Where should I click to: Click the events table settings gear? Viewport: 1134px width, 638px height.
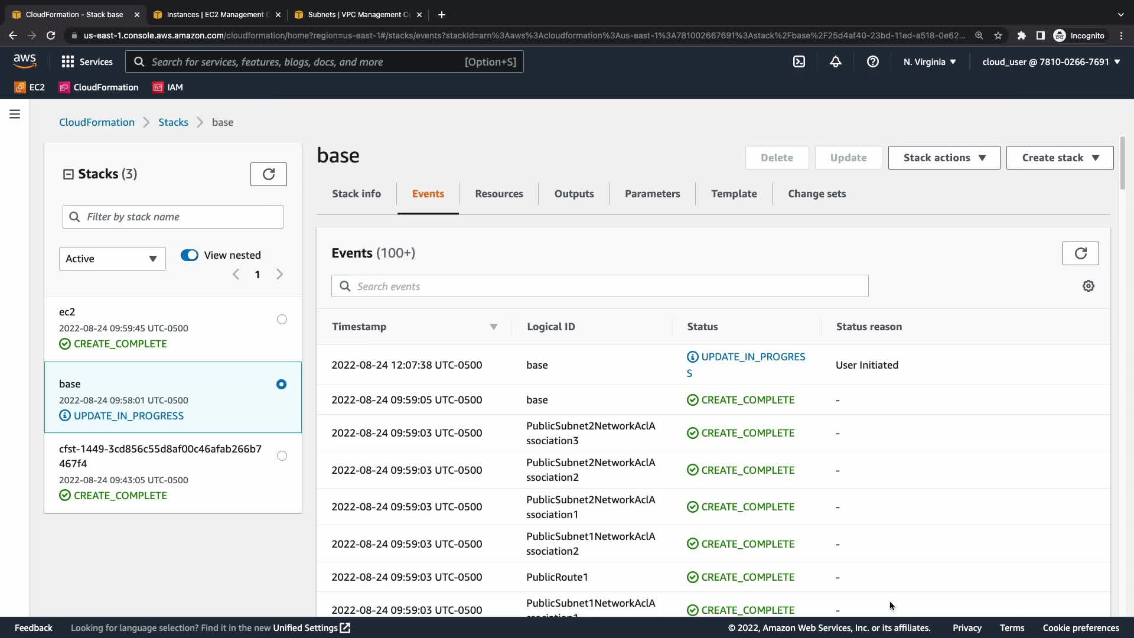tap(1088, 286)
